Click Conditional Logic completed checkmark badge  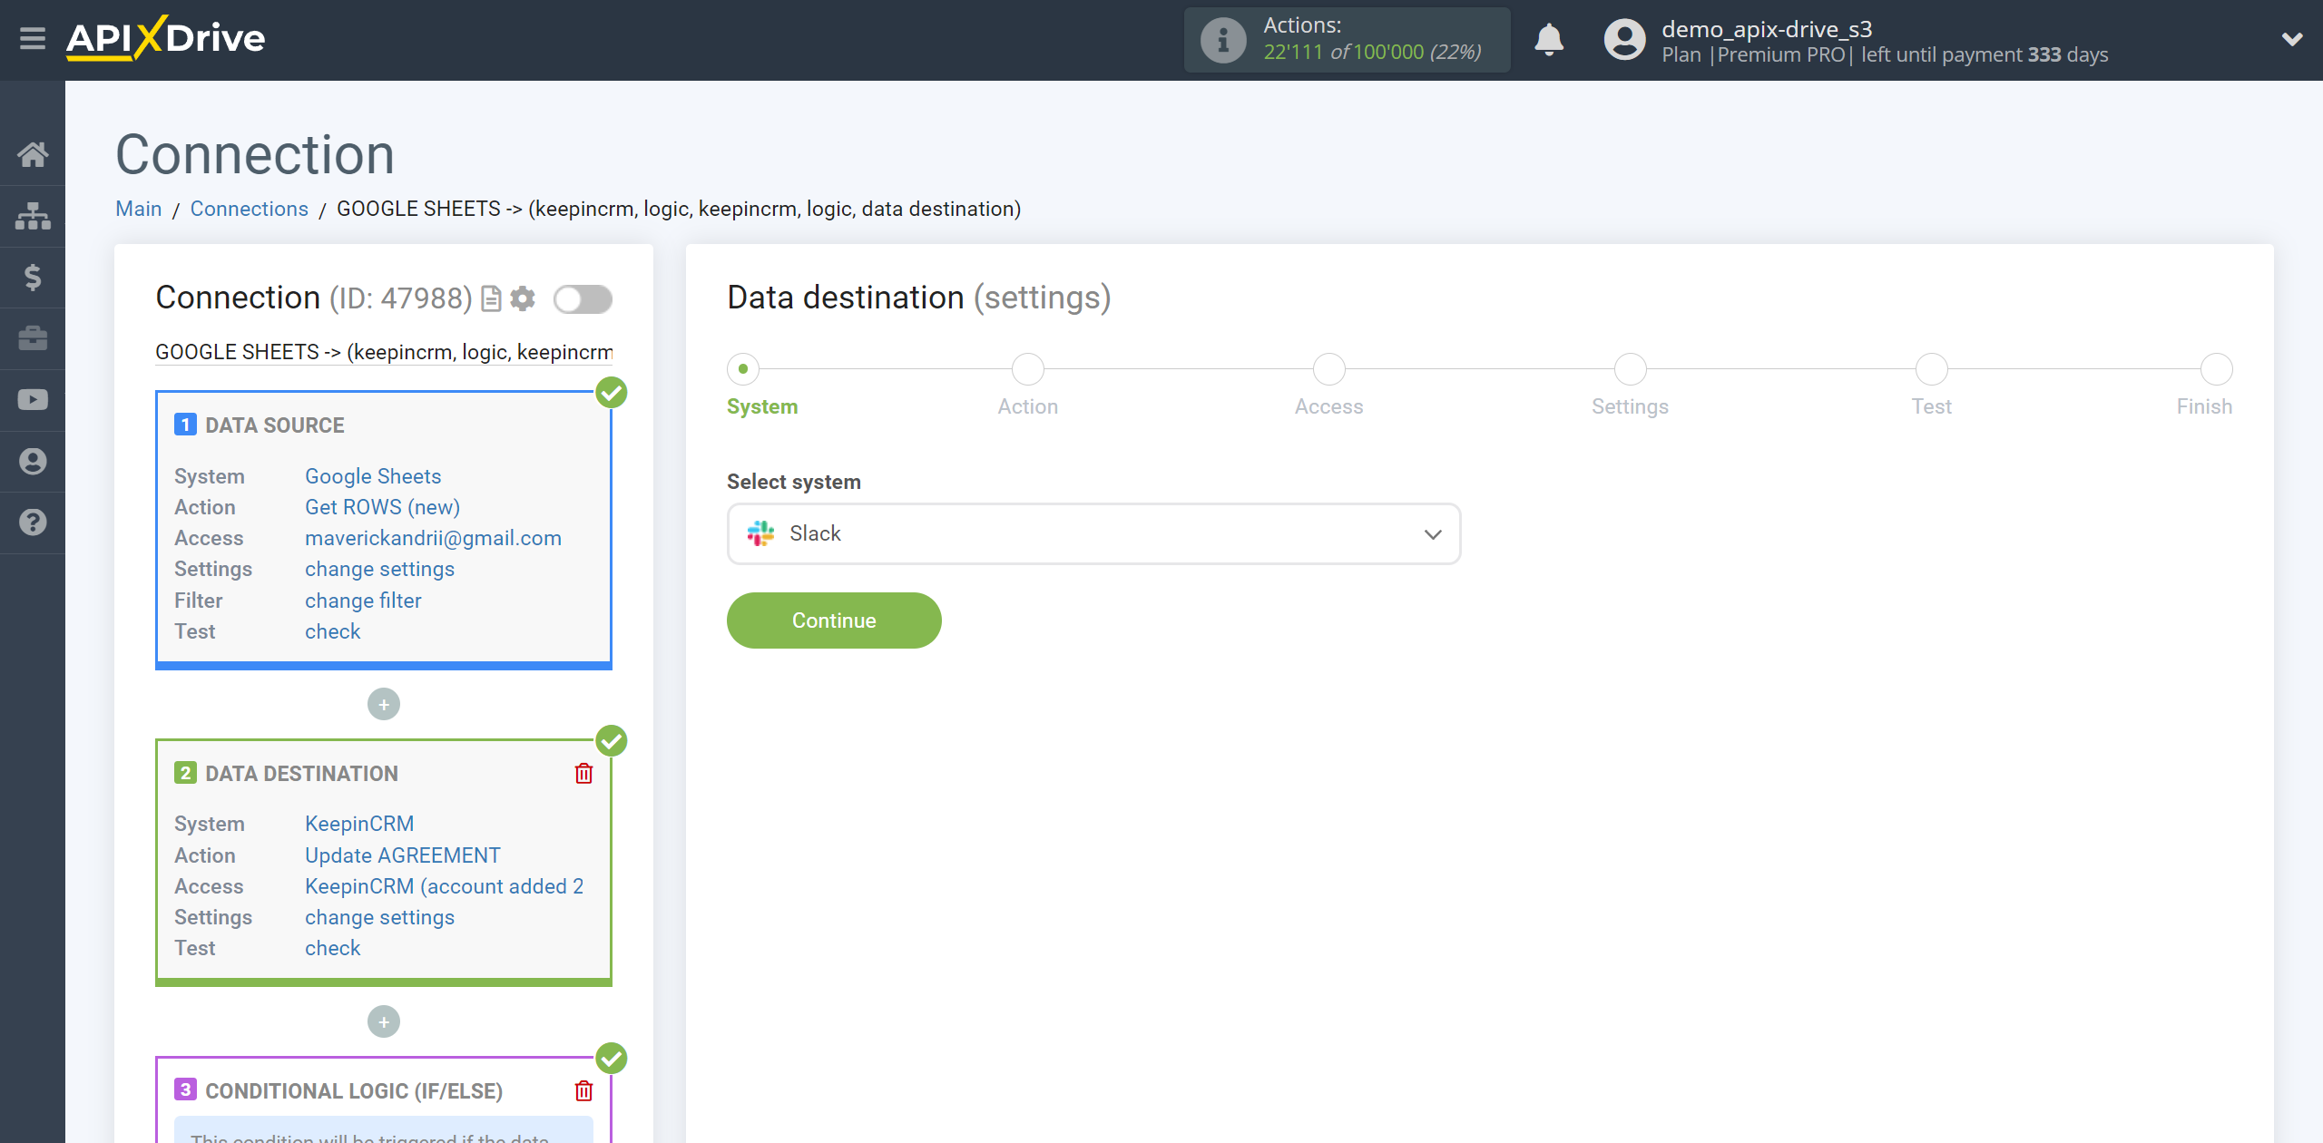point(612,1059)
